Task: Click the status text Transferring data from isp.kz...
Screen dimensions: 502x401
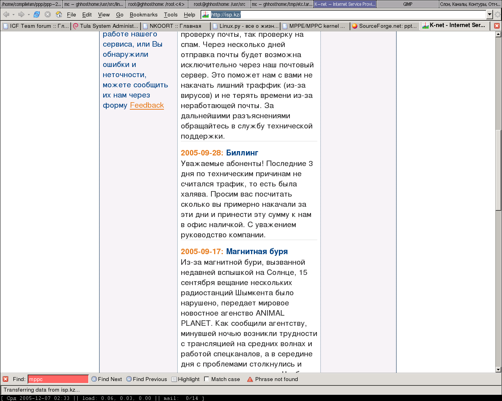Action: pyautogui.click(x=42, y=390)
